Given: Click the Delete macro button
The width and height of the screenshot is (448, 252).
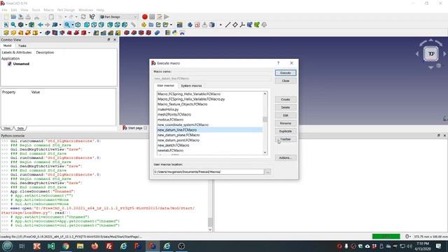Looking at the screenshot, I should click(x=286, y=107).
